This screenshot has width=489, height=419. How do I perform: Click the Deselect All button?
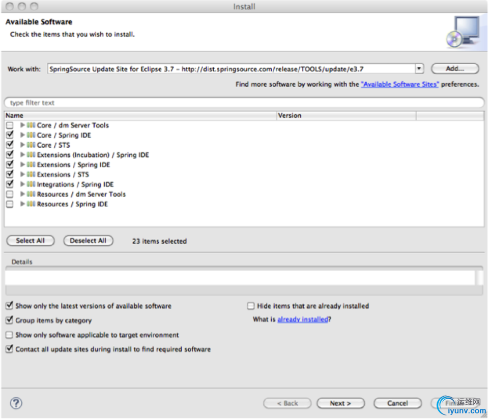tap(88, 241)
